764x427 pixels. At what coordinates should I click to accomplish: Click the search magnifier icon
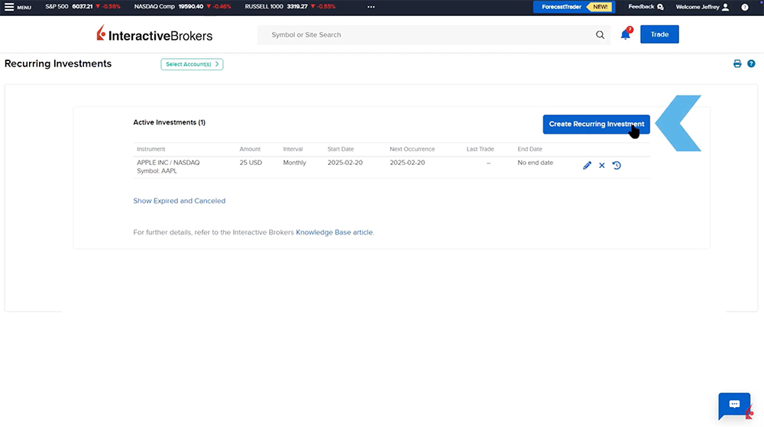(x=600, y=34)
